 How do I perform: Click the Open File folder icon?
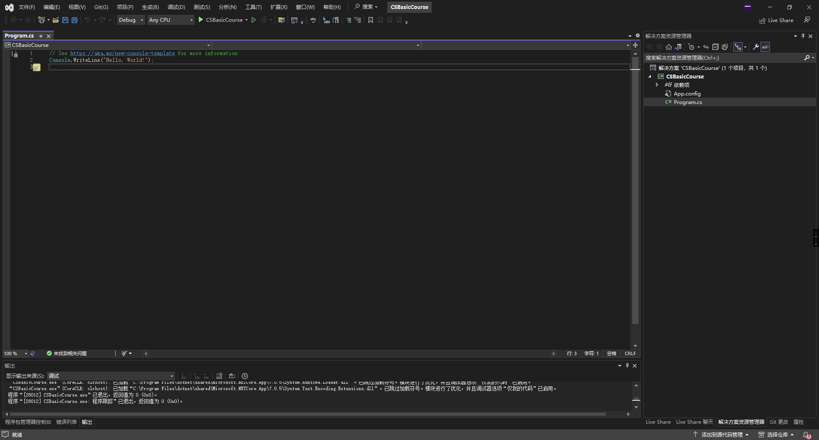tap(55, 20)
